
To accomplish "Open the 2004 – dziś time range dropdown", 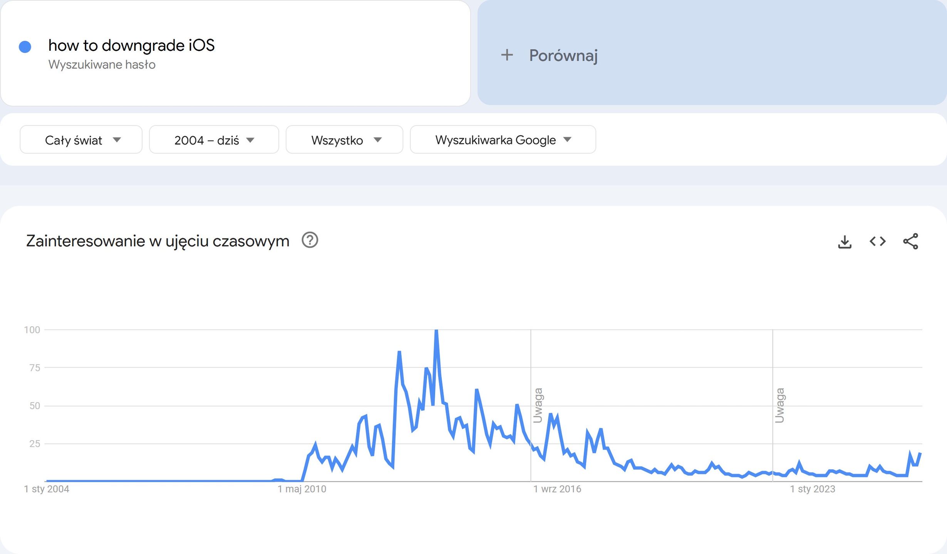I will (x=214, y=140).
